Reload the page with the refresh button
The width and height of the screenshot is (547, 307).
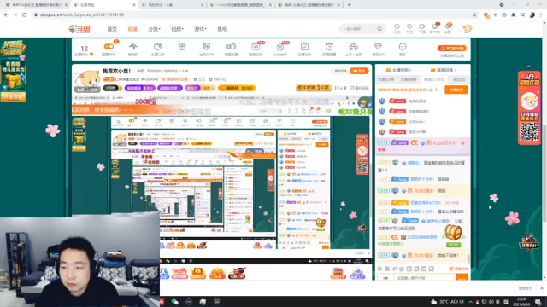tap(25, 14)
